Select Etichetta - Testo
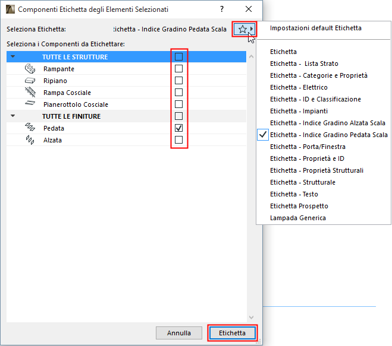This screenshot has height=346, width=392. 294,194
